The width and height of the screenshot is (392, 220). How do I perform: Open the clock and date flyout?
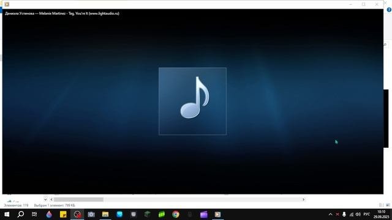[381, 215]
